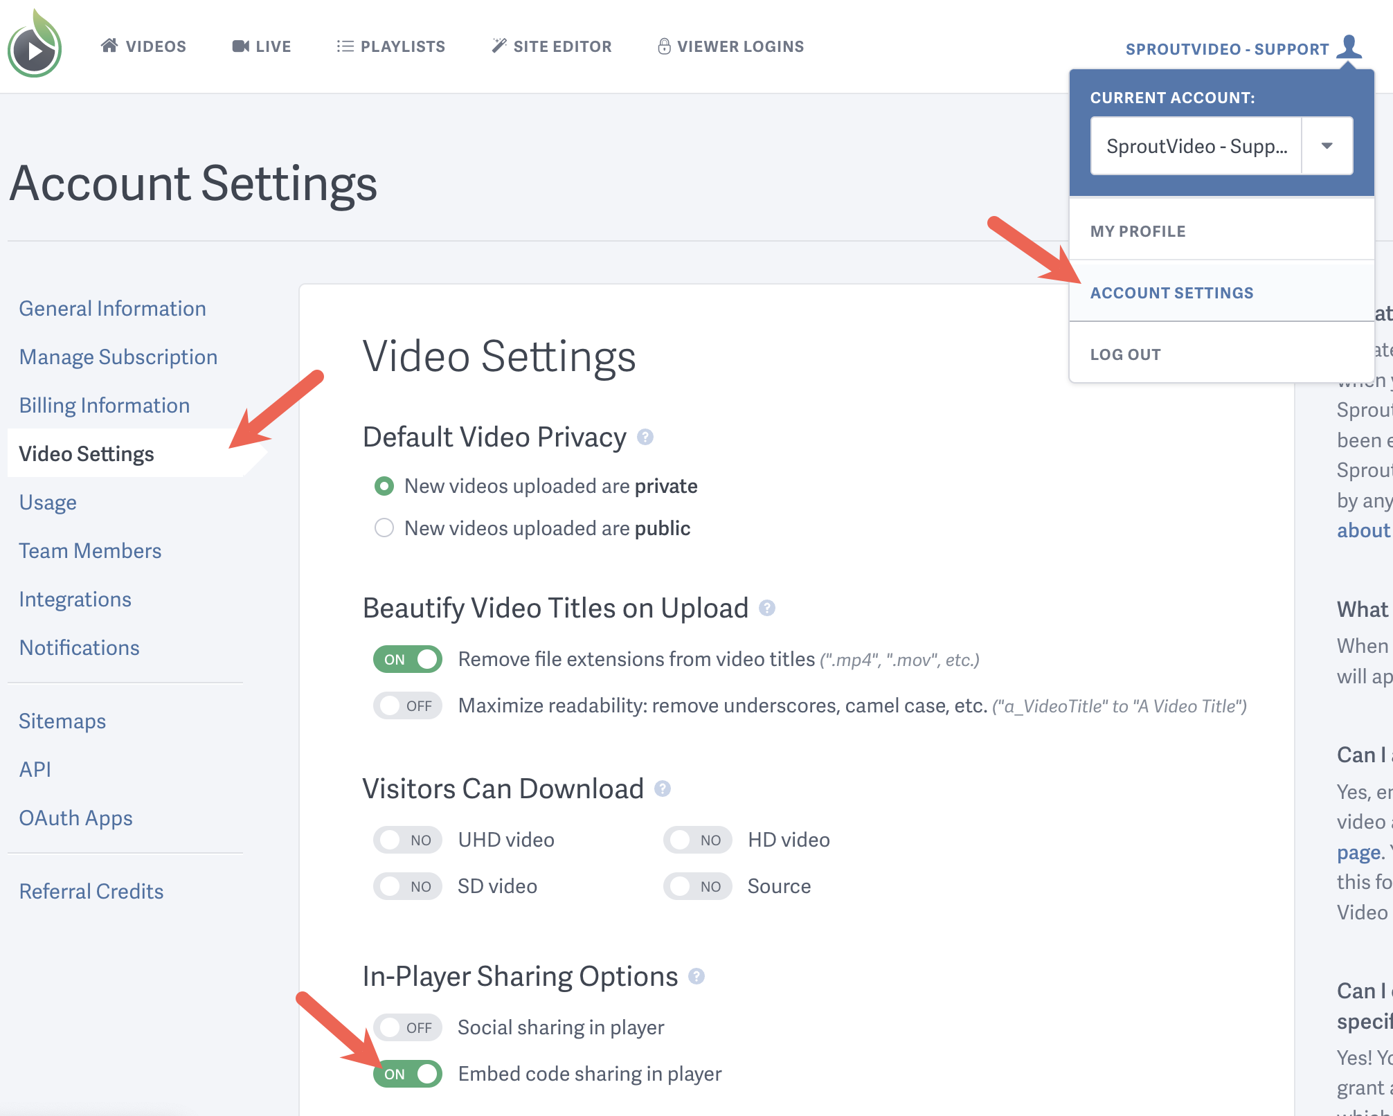Screen dimensions: 1393x1116
Task: Click help icon for In-Player Sharing Options
Action: point(696,976)
